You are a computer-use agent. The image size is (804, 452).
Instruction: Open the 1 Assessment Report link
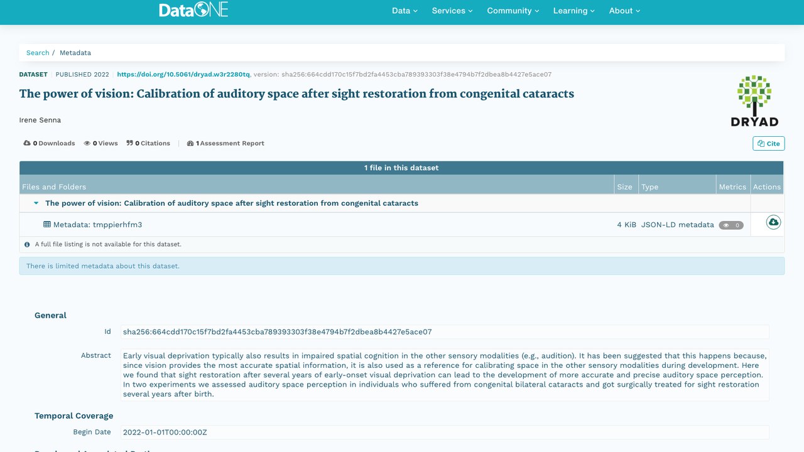[225, 143]
